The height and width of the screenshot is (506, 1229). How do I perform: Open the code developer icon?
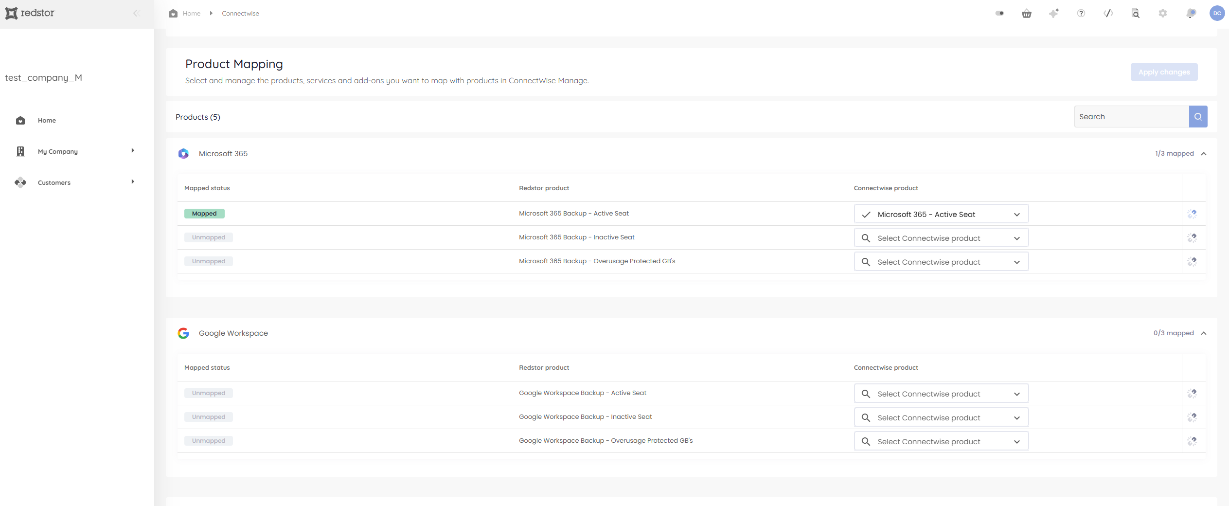click(1108, 13)
